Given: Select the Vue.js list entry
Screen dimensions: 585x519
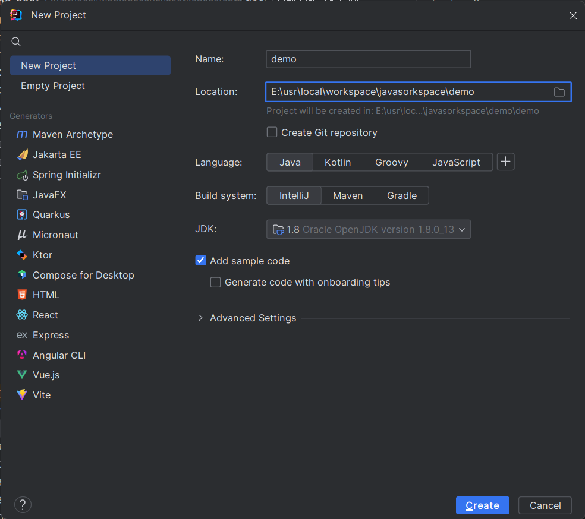Looking at the screenshot, I should click(90, 375).
